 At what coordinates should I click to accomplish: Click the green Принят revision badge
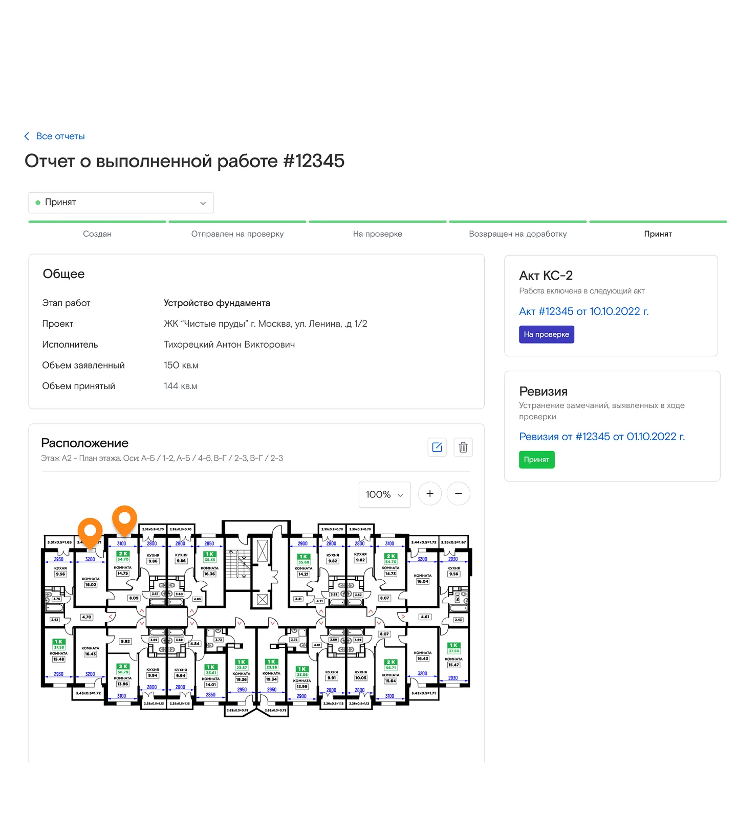coord(536,460)
